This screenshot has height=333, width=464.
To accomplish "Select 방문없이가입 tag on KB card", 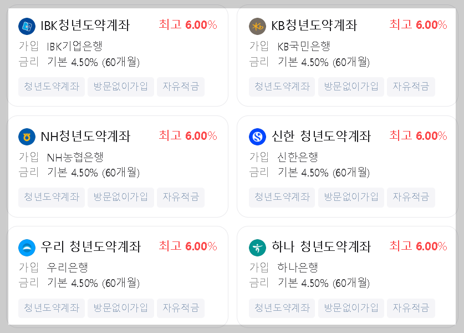I will pos(351,87).
